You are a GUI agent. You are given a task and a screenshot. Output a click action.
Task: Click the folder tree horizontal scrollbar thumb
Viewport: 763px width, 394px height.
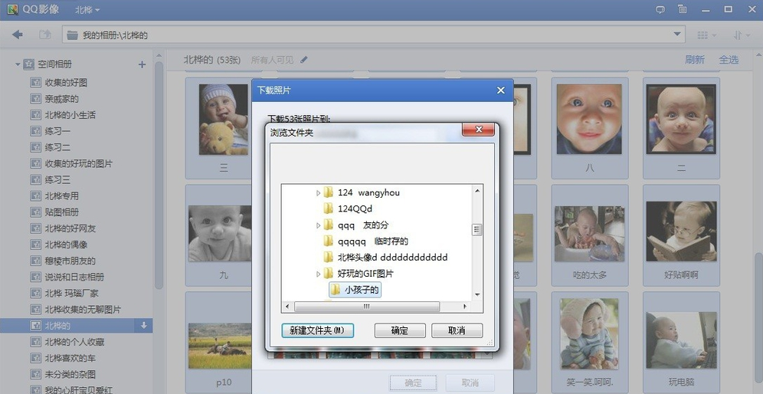pyautogui.click(x=367, y=307)
